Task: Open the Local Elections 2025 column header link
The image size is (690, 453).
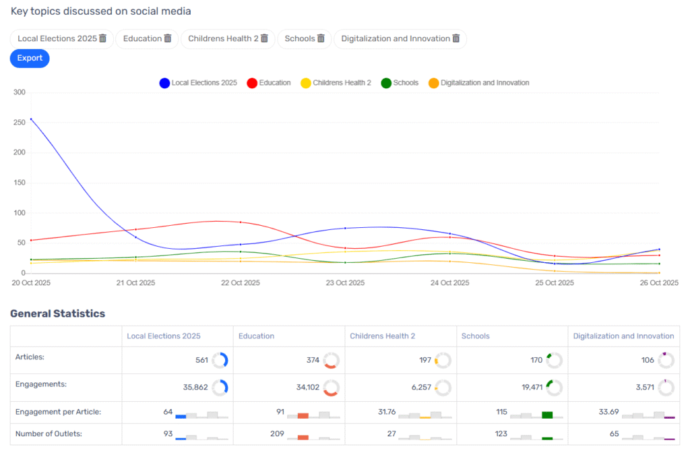Action: coord(164,336)
